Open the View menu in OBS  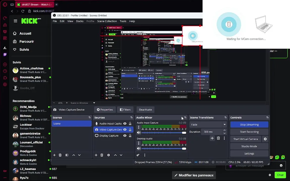tap(70, 21)
